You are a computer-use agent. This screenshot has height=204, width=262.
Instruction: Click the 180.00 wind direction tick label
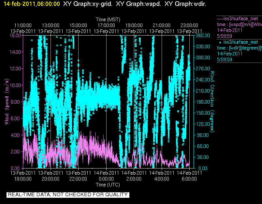pyautogui.click(x=203, y=102)
